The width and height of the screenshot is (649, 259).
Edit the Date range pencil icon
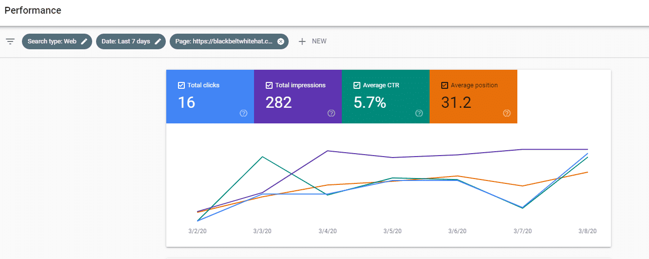[158, 41]
